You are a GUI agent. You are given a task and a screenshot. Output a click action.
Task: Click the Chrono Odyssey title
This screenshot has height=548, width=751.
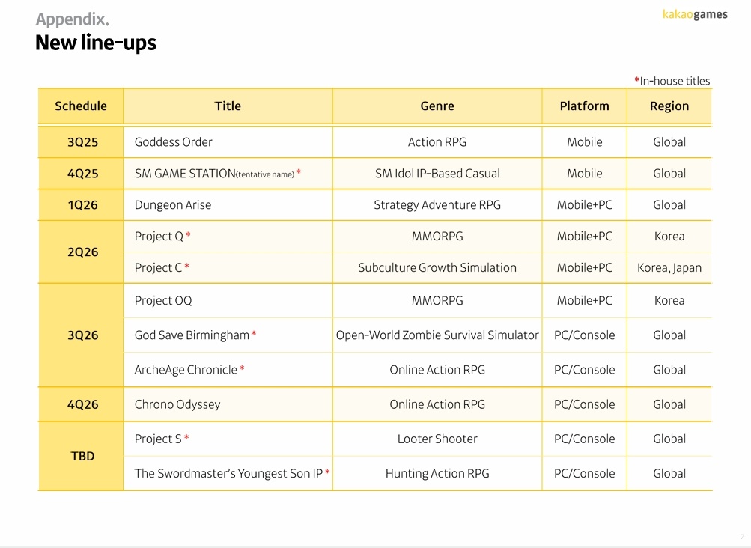(x=177, y=404)
